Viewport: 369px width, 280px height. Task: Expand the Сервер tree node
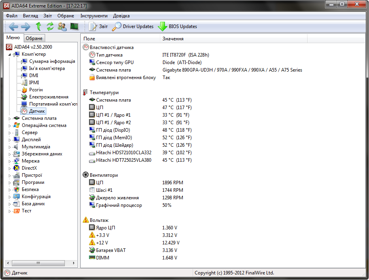(x=9, y=133)
